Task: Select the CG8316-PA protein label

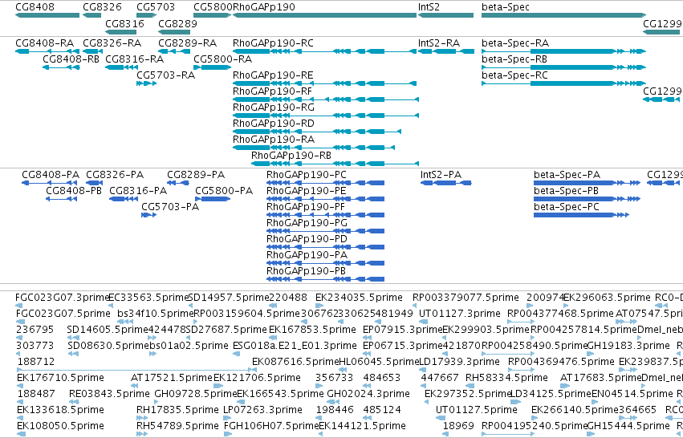Action: (138, 191)
